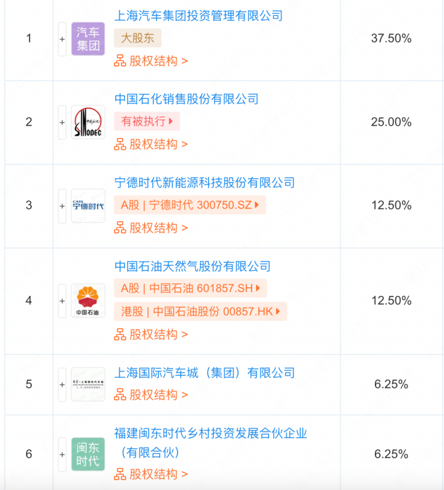Click the 大股东 label tag
Viewport: 444px width, 490px height.
tap(138, 38)
